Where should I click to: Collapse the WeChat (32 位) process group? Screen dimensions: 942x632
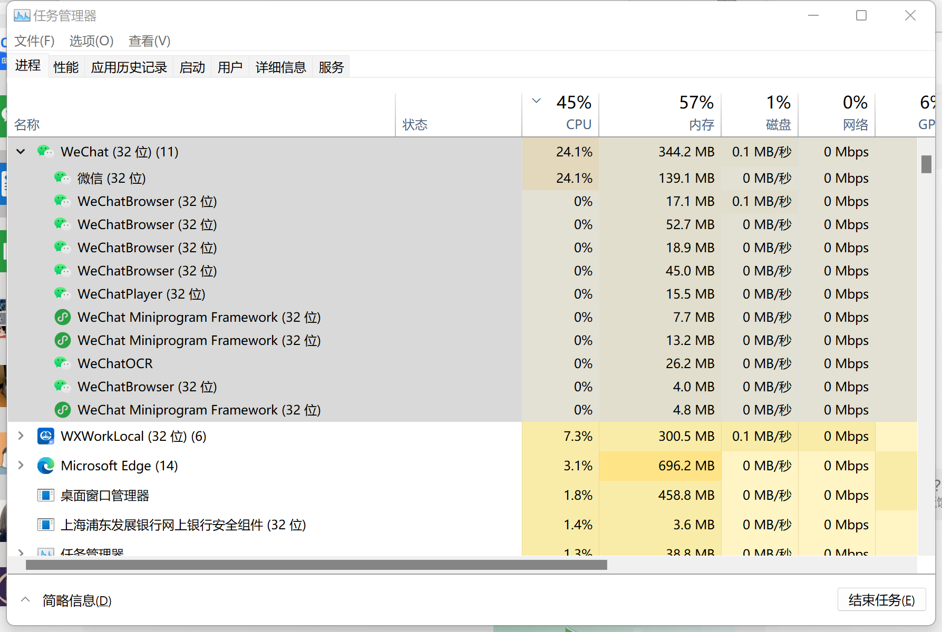point(21,152)
